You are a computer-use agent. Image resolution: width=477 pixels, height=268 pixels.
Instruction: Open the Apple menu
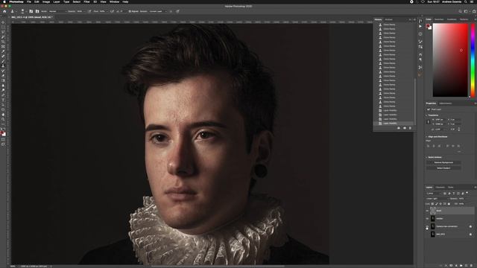[x=4, y=1]
